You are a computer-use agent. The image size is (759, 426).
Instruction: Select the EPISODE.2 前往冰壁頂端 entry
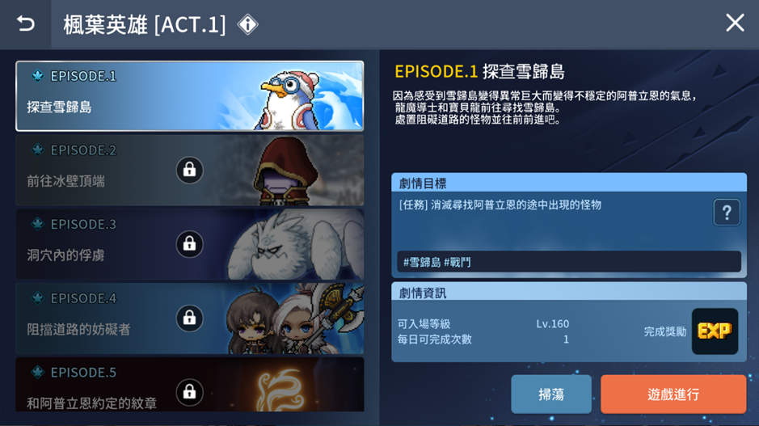pyautogui.click(x=190, y=170)
